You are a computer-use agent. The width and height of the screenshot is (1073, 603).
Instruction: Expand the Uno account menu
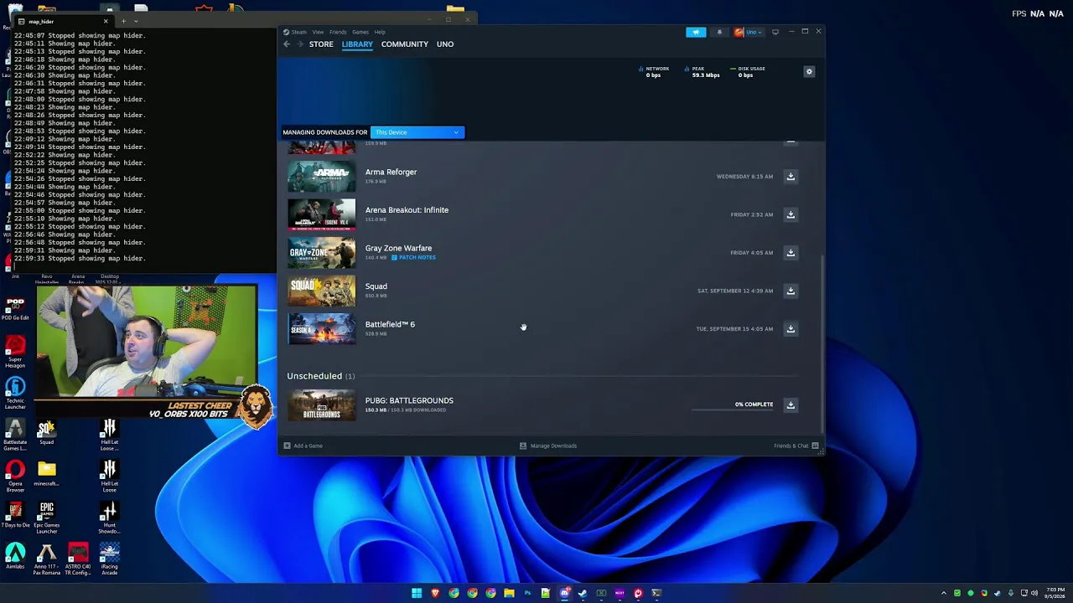click(x=749, y=32)
